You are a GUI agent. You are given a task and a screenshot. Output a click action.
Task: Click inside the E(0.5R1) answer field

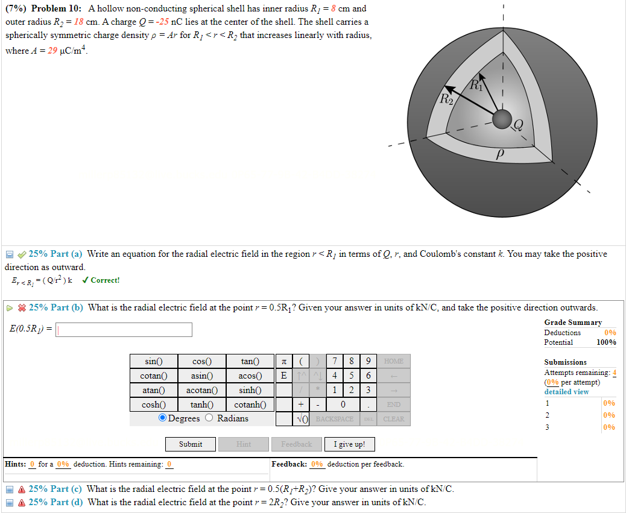coord(124,330)
